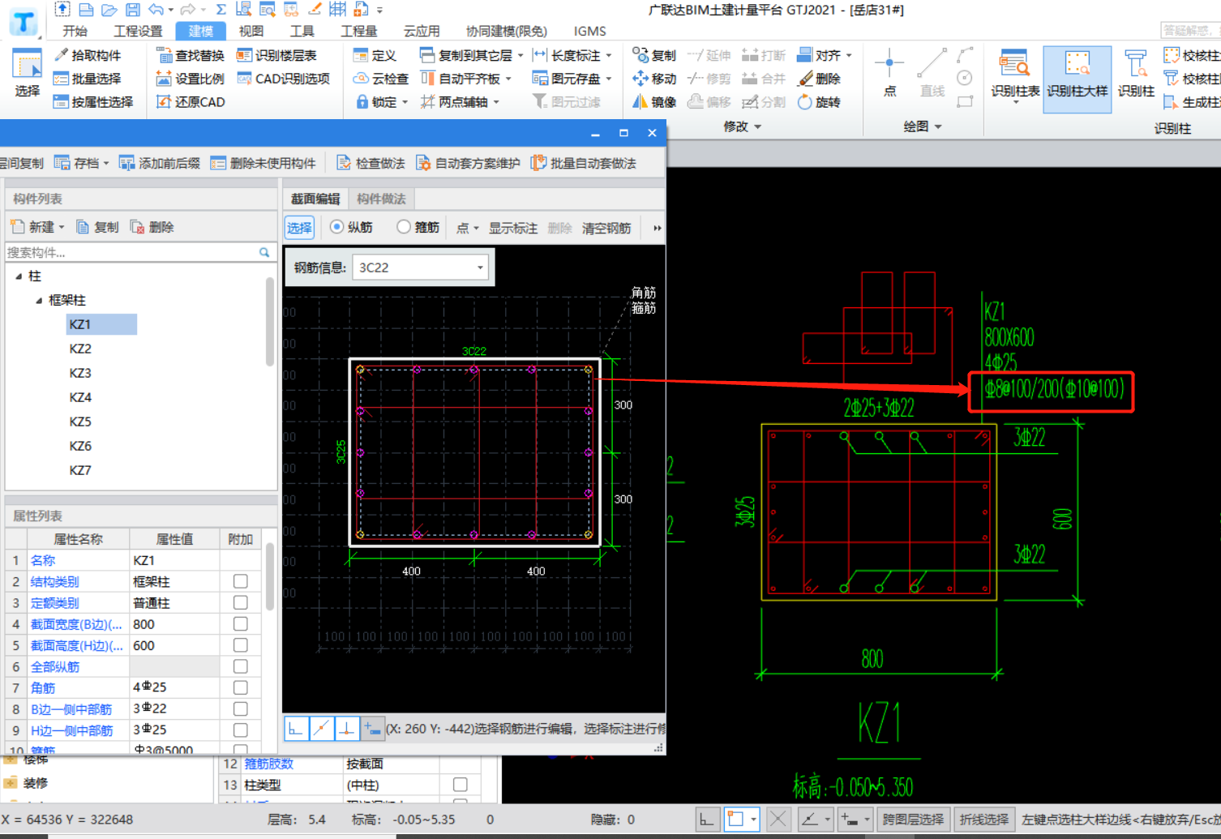The width and height of the screenshot is (1221, 839).
Task: Switch to the 视图 ribbon tab
Action: [x=251, y=31]
